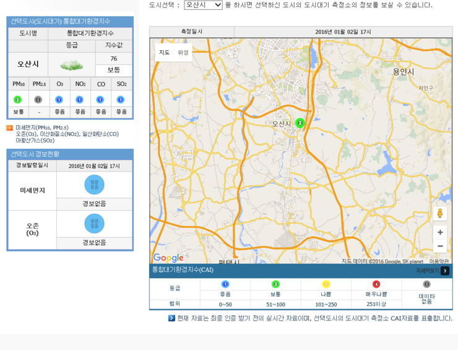The height and width of the screenshot is (350, 458).
Task: Select the Street View pegman icon
Action: tap(440, 213)
